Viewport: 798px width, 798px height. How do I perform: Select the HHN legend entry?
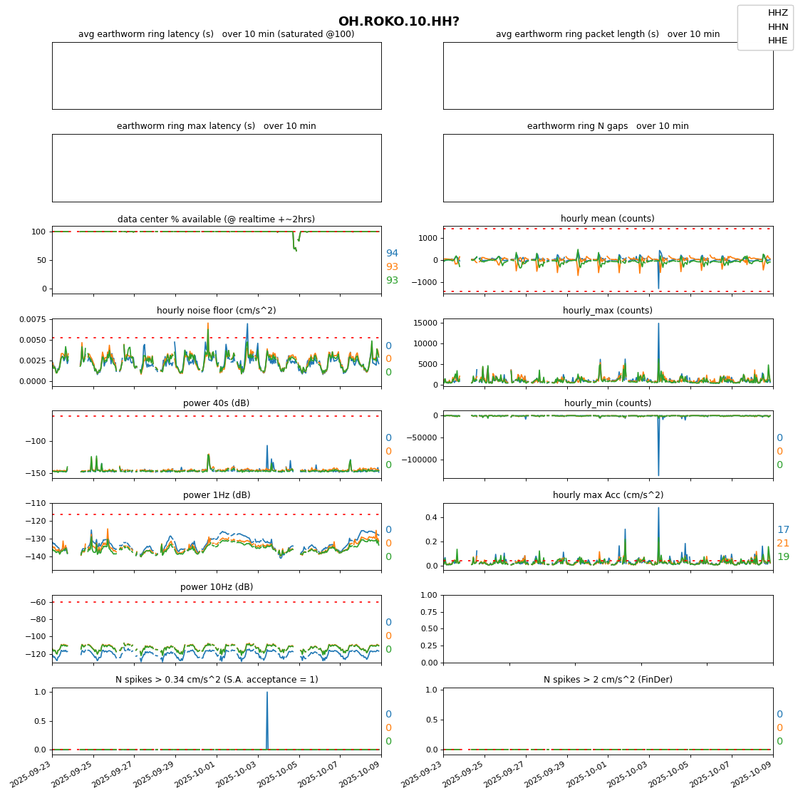point(777,27)
